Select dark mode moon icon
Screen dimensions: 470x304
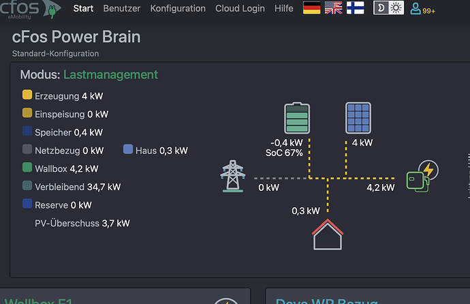click(381, 7)
